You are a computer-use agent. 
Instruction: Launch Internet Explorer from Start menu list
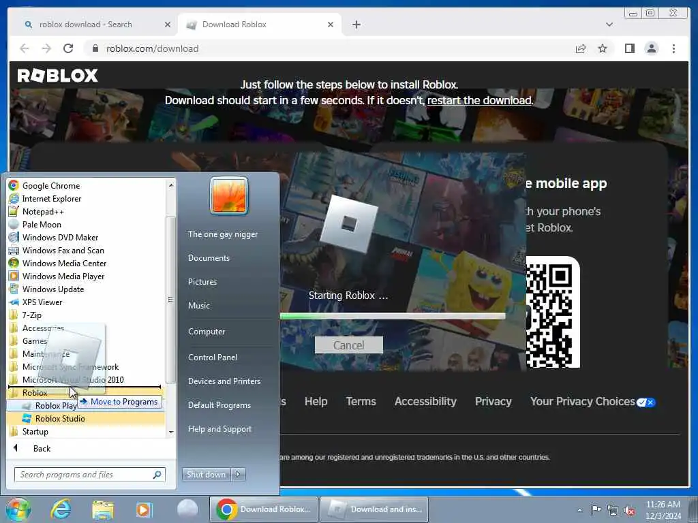click(52, 198)
